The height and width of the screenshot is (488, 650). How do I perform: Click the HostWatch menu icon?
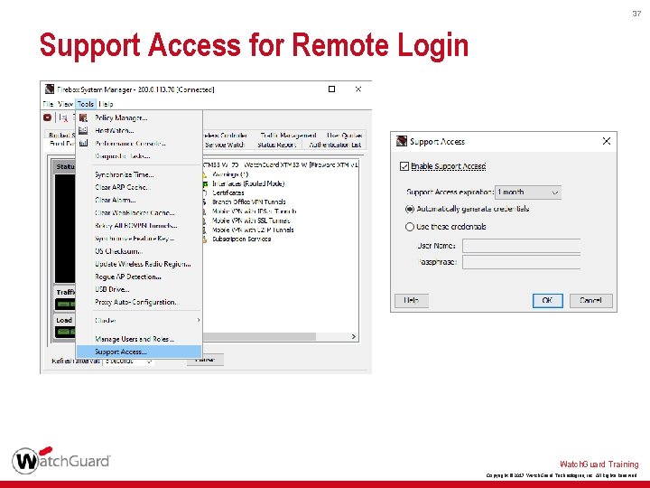[x=83, y=130]
